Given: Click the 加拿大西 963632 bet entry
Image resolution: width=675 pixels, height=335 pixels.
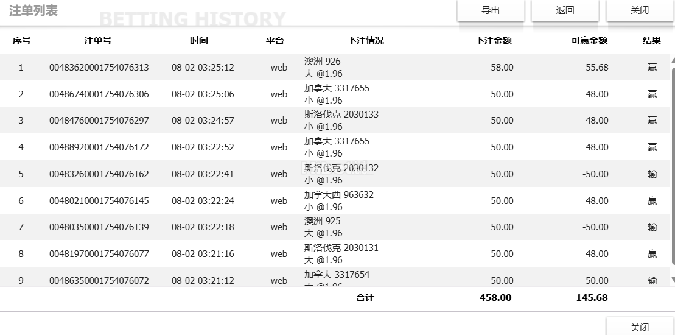Looking at the screenshot, I should tap(339, 195).
